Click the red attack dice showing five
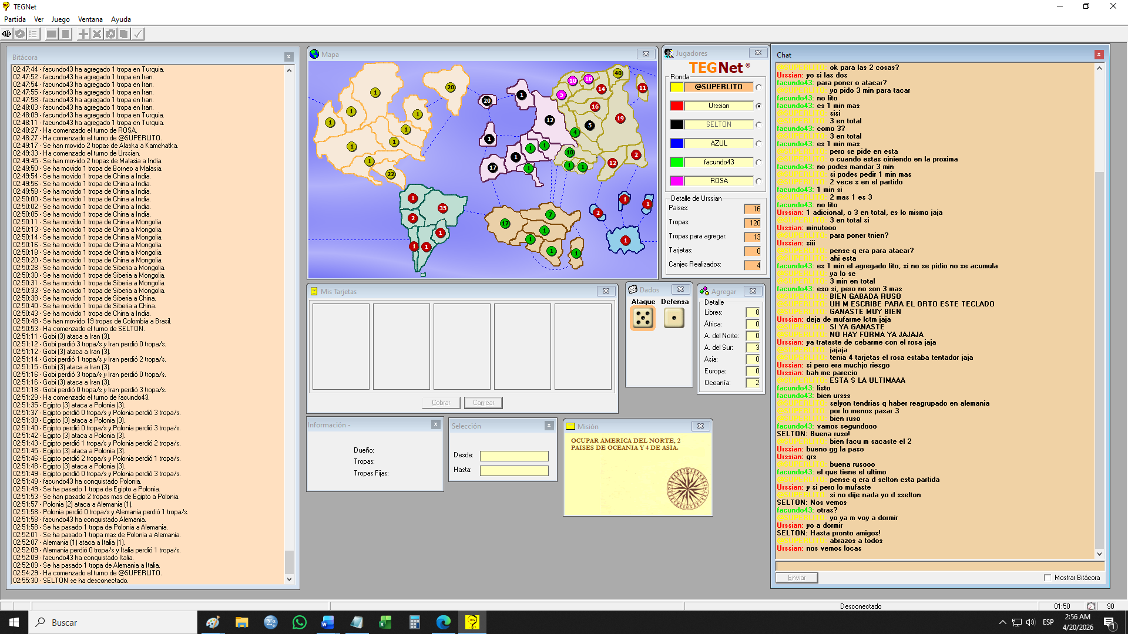The height and width of the screenshot is (634, 1128). coord(643,318)
